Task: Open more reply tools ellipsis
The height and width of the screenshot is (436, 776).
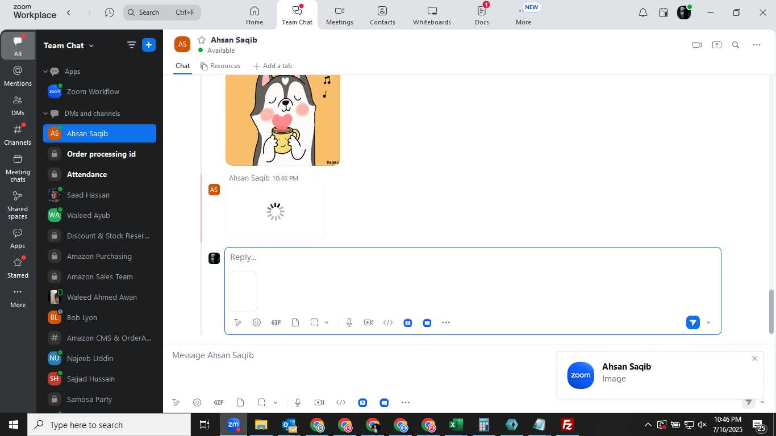Action: (446, 322)
